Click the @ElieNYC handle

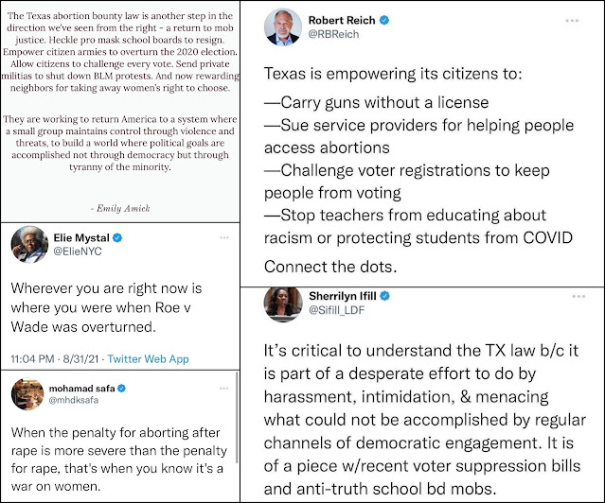coord(78,251)
